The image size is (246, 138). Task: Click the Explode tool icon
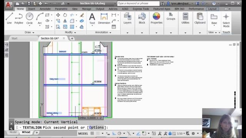pyautogui.click(x=82, y=21)
